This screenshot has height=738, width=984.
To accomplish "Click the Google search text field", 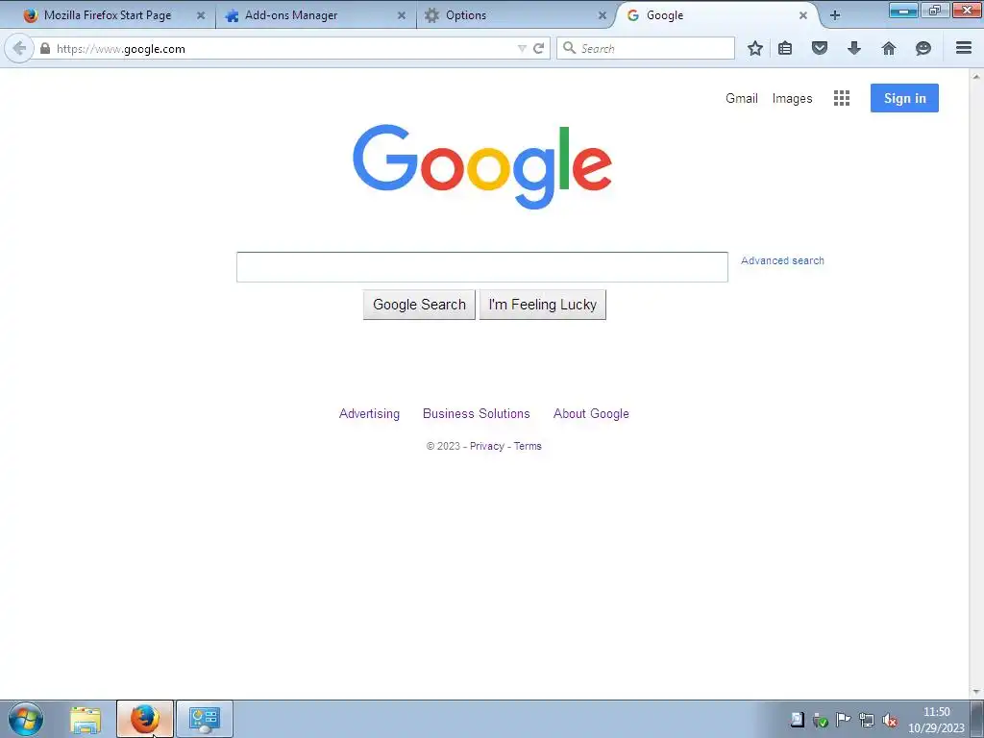I will (482, 267).
